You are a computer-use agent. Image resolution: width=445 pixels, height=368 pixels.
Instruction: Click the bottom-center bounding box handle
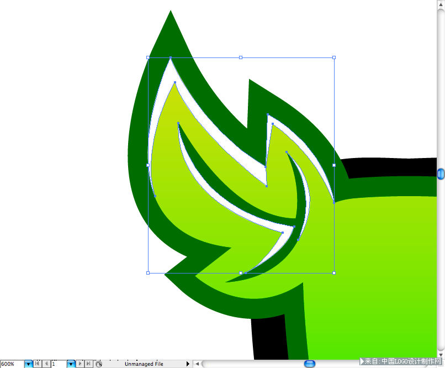[241, 273]
